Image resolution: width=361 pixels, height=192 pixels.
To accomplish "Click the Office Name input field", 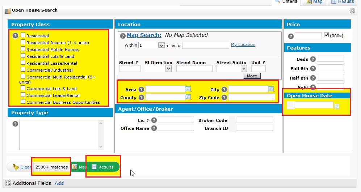I will [x=176, y=128].
